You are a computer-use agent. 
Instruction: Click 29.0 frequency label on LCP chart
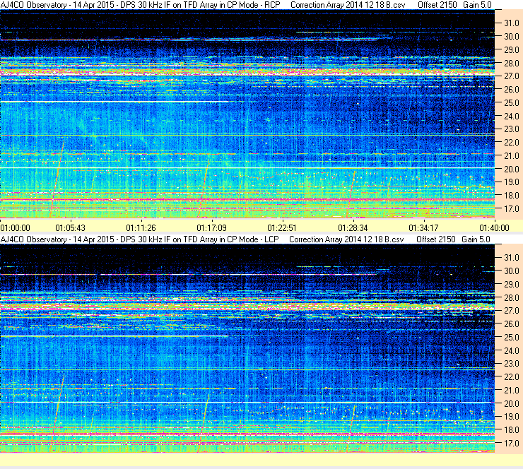tap(511, 284)
